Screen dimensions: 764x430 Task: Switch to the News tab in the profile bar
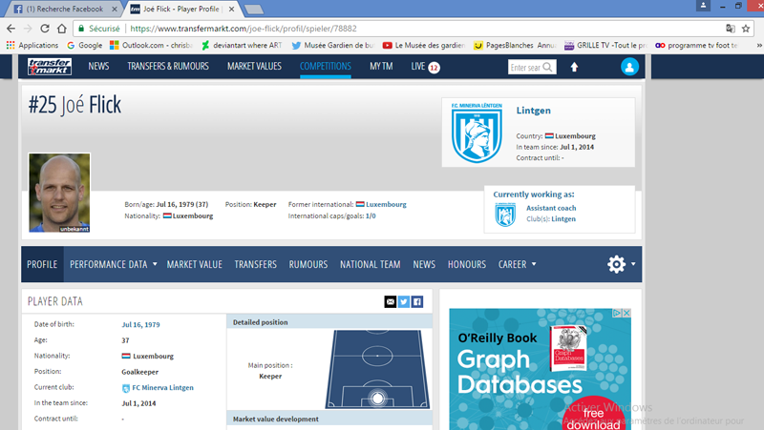pos(424,264)
